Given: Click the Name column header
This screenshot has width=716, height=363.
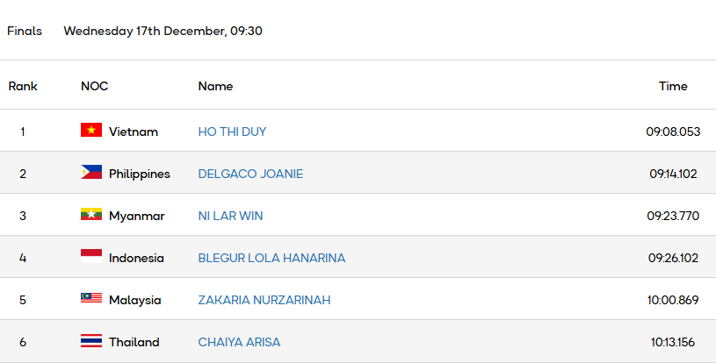Looking at the screenshot, I should 215,86.
